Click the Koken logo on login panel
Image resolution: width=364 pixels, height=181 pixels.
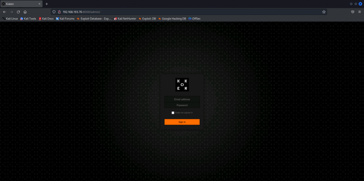[182, 84]
